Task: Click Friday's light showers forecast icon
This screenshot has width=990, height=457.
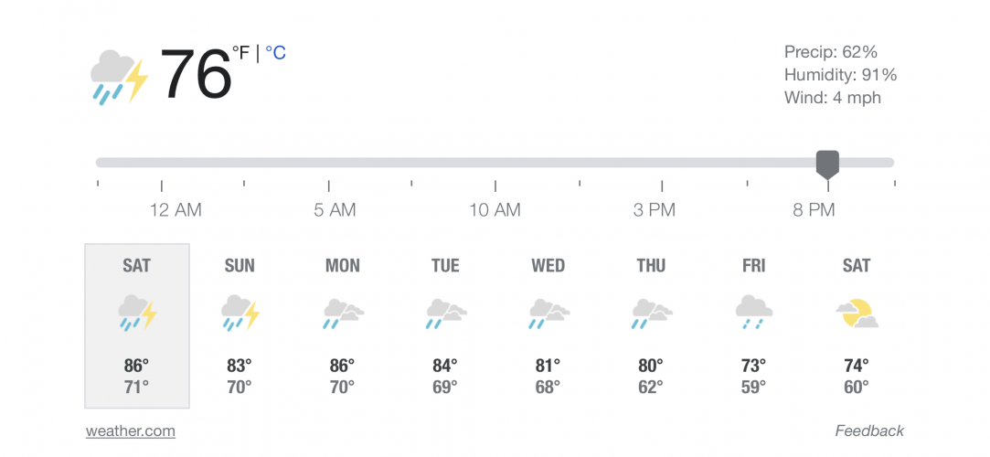Action: (754, 313)
